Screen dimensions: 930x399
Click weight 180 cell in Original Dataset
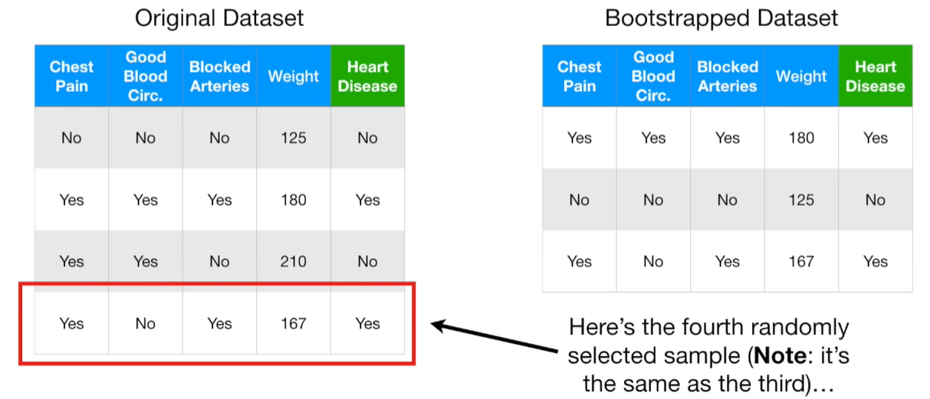pyautogui.click(x=293, y=200)
